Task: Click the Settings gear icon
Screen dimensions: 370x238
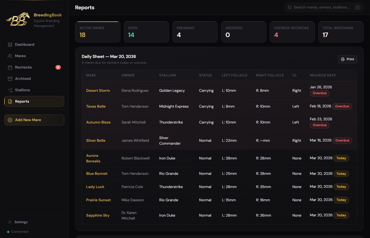Action: click(x=10, y=222)
